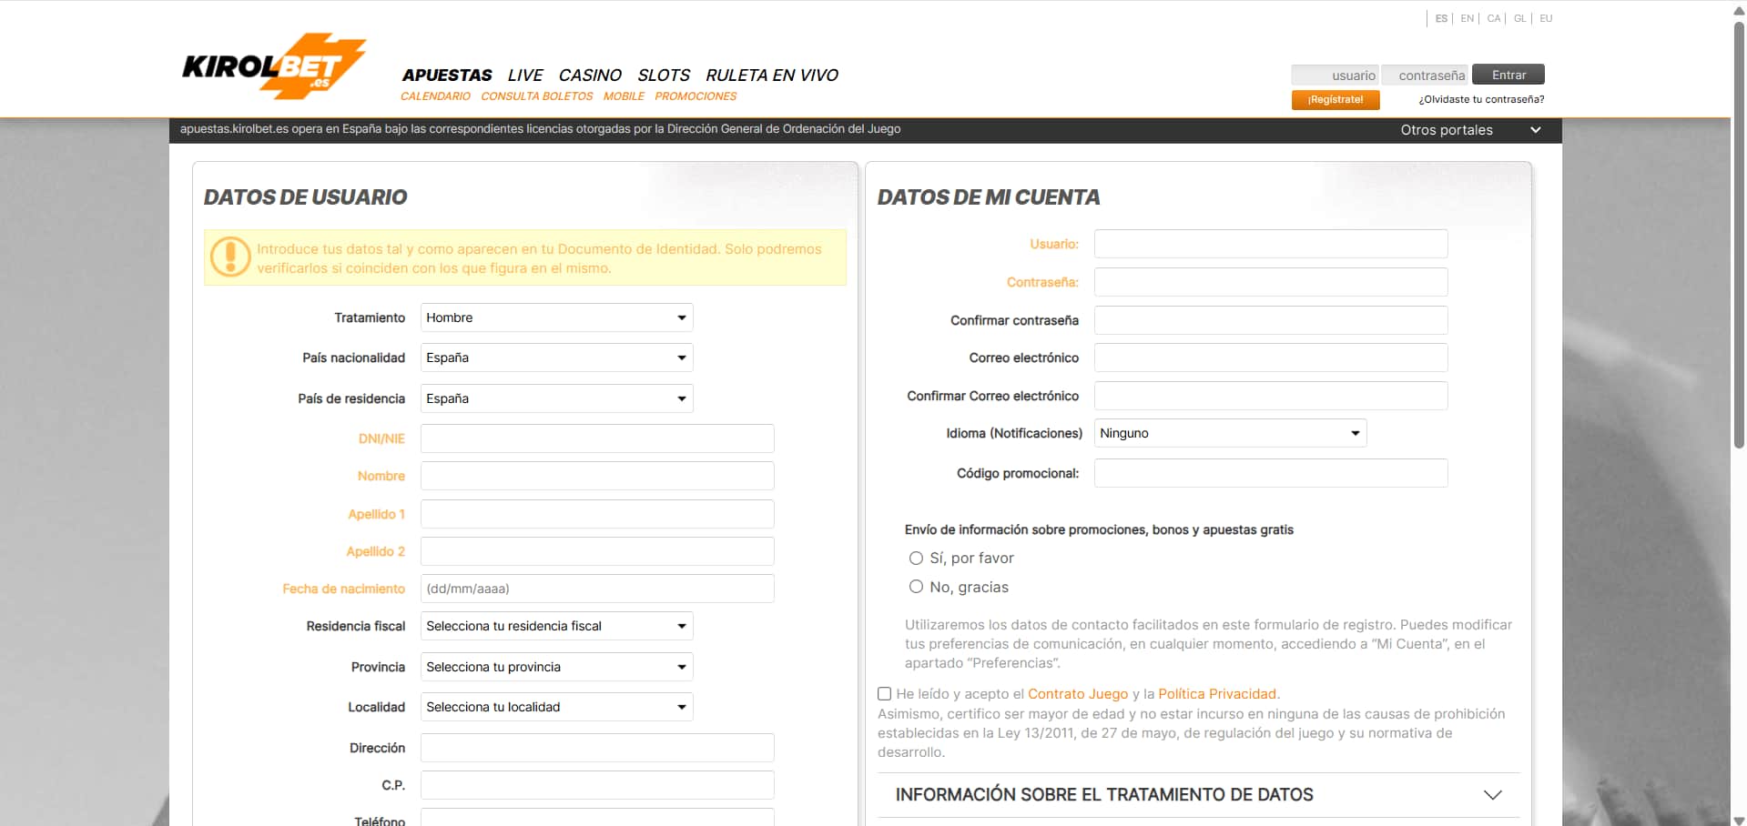Switch to the SLOTS tab
The width and height of the screenshot is (1747, 826).
pos(664,76)
